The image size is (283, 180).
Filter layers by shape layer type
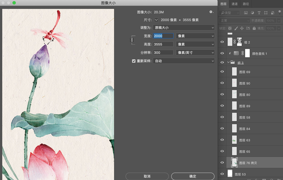(x=266, y=13)
